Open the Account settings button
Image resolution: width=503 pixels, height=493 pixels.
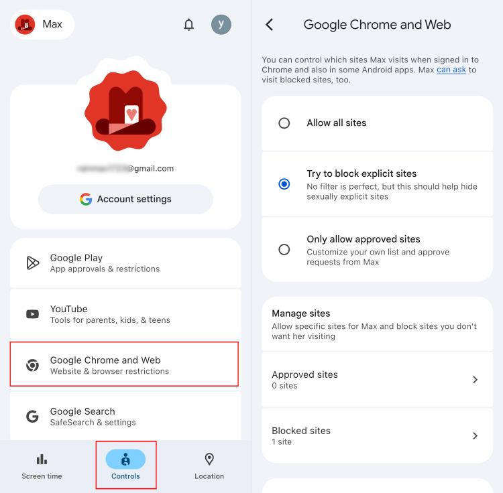pos(125,199)
